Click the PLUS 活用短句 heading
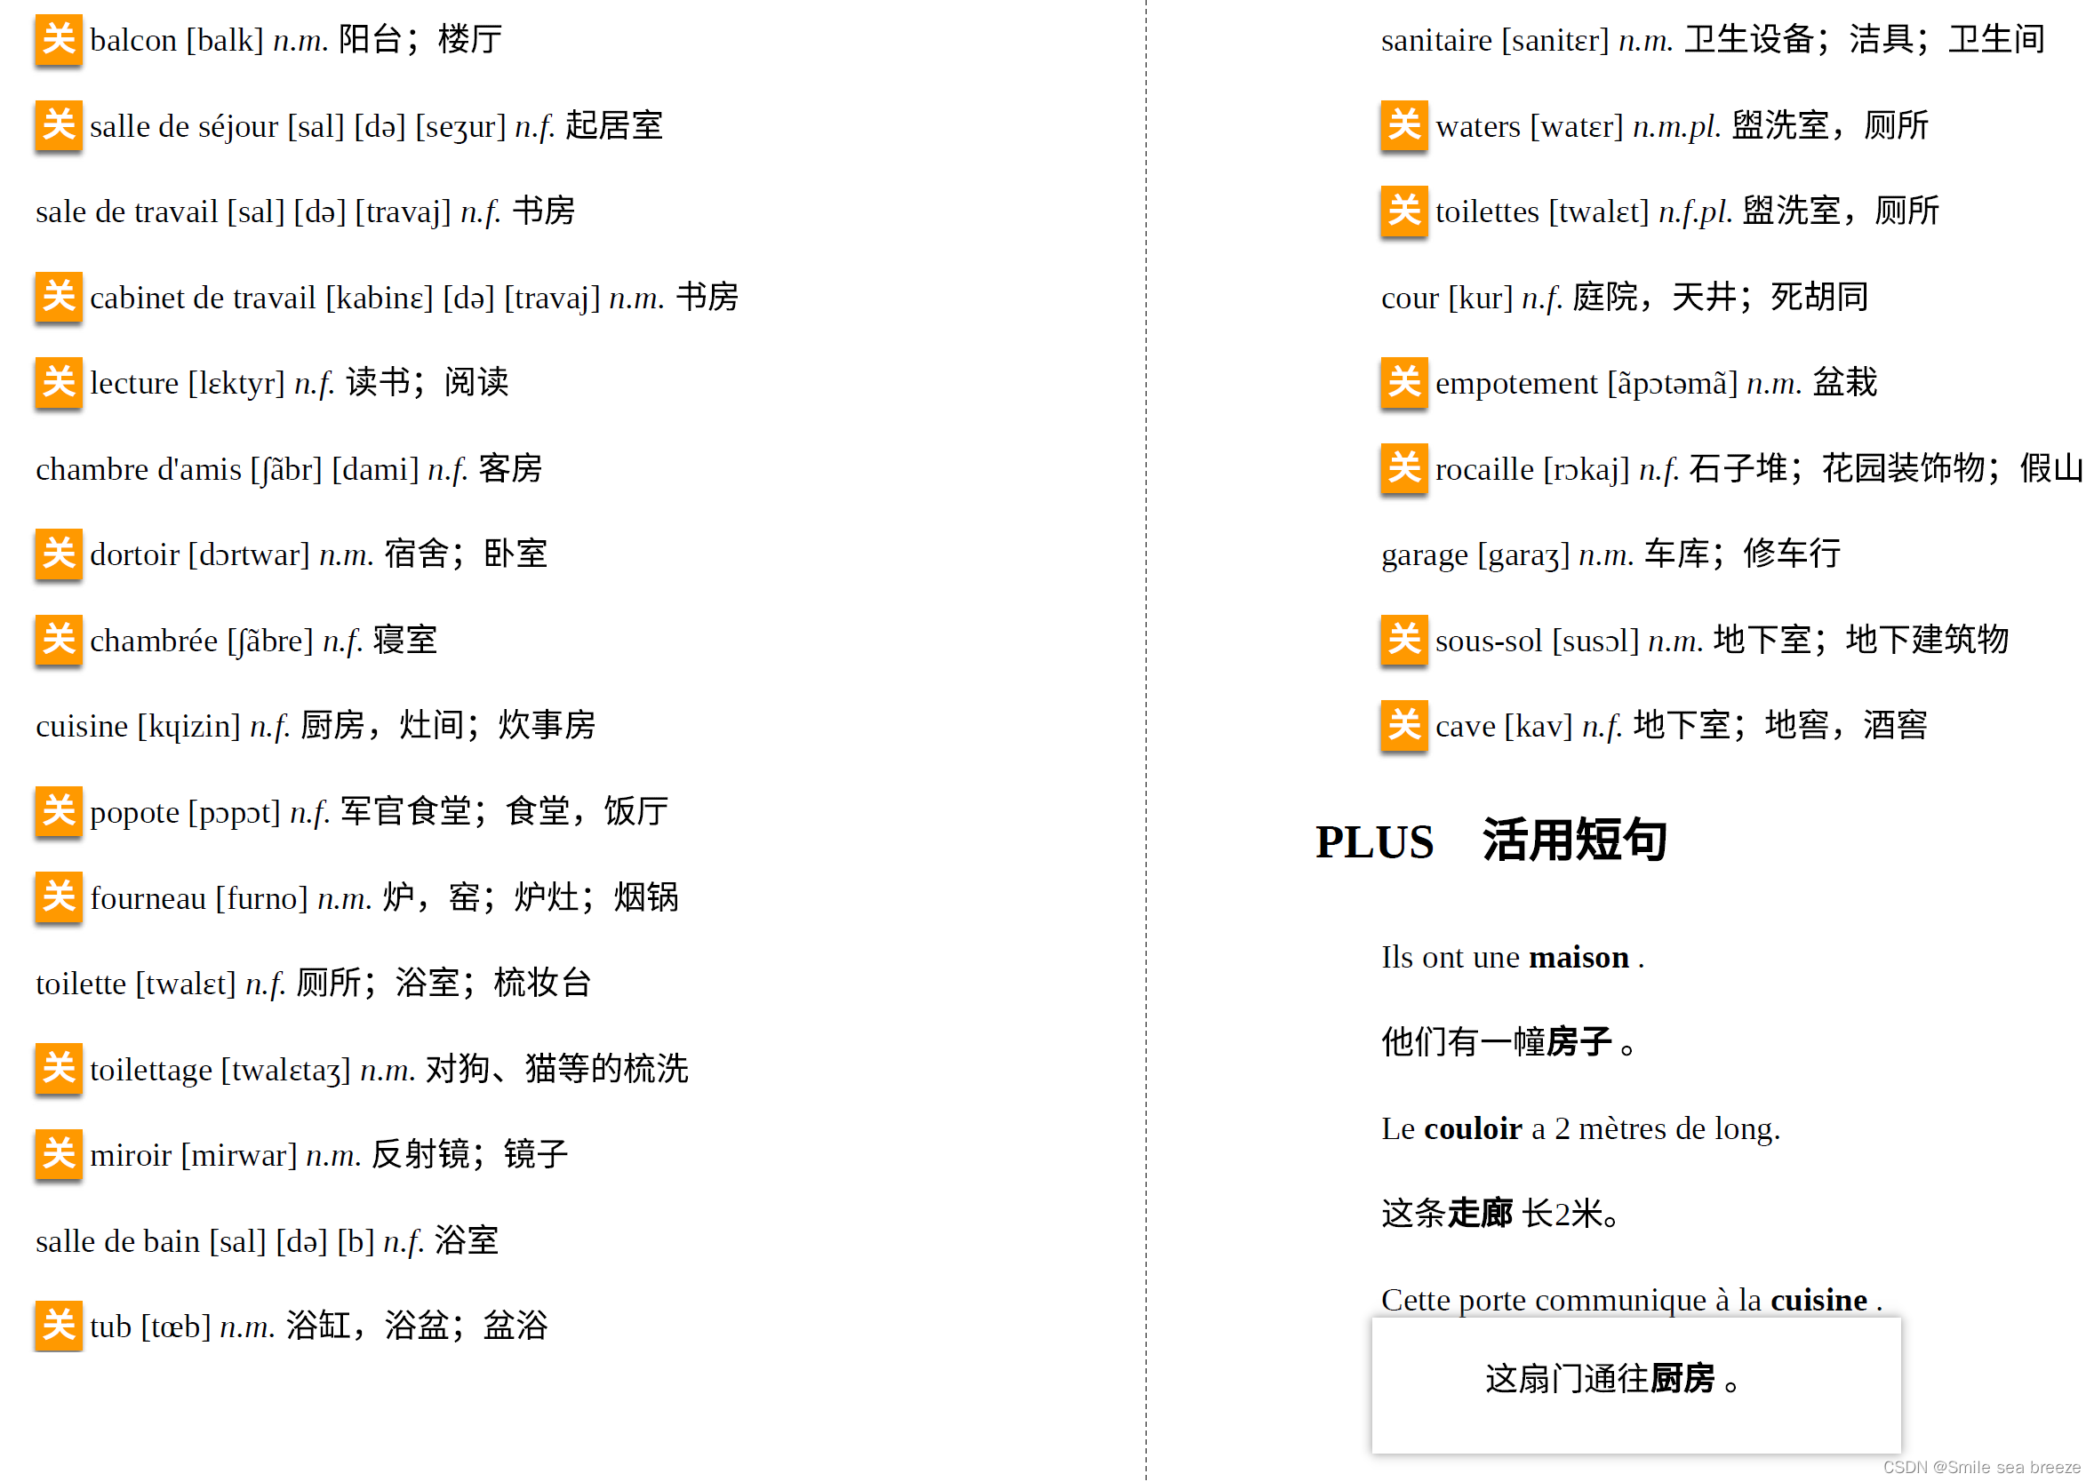2094x1482 pixels. [x=1490, y=841]
